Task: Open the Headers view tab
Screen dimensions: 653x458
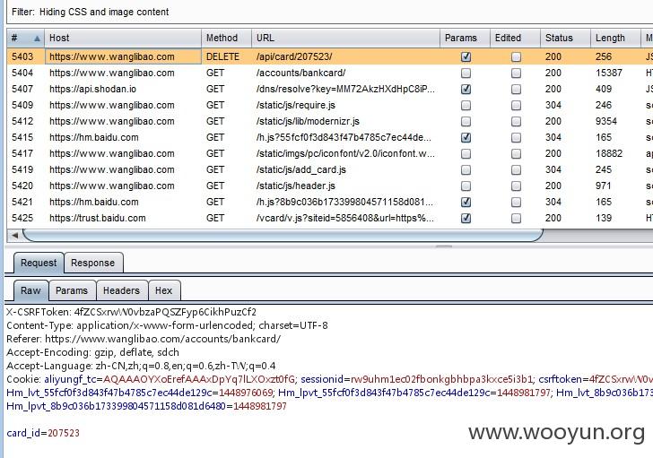Action: pyautogui.click(x=121, y=290)
